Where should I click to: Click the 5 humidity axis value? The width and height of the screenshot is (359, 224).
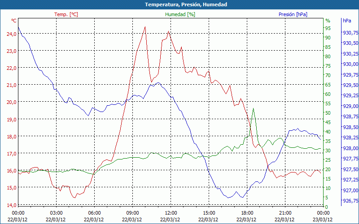click(327, 198)
